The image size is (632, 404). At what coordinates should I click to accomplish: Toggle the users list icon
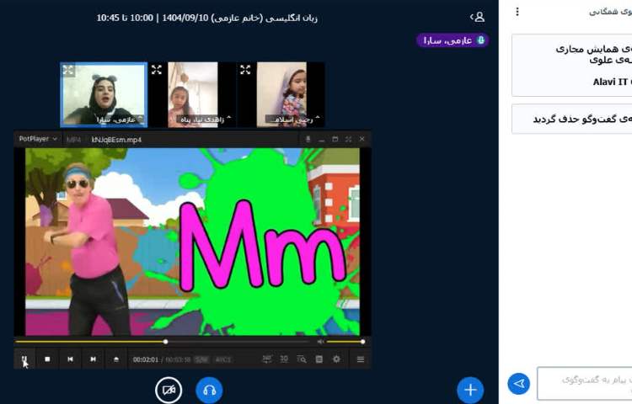(x=477, y=17)
